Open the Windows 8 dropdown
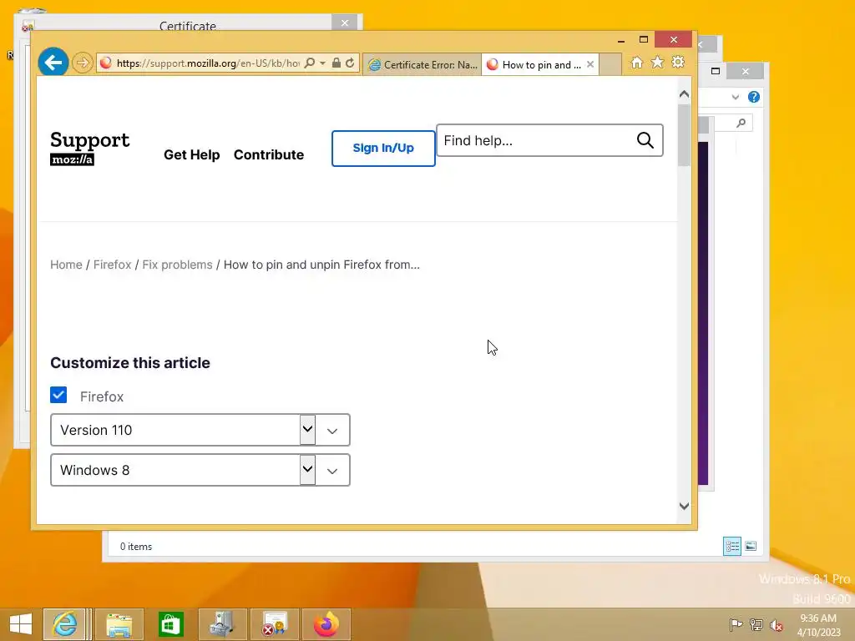Screen dimensions: 855x641 (x=200, y=470)
